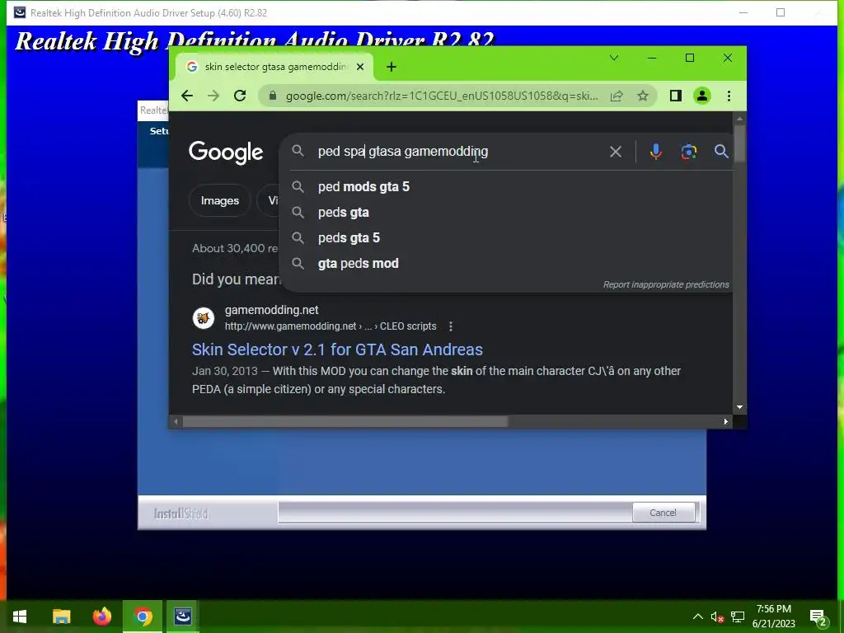Screen dimensions: 844x633
Task: Click vertical scrollbar down arrow
Action: tap(739, 407)
